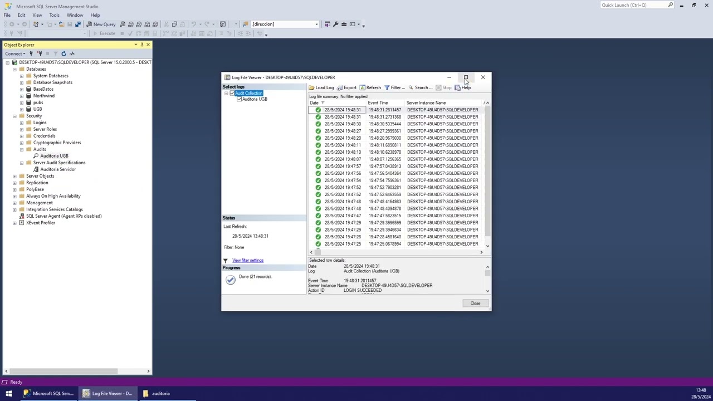Image resolution: width=713 pixels, height=401 pixels.
Task: Pin the Object Explorer panel with pushpin
Action: [x=141, y=45]
